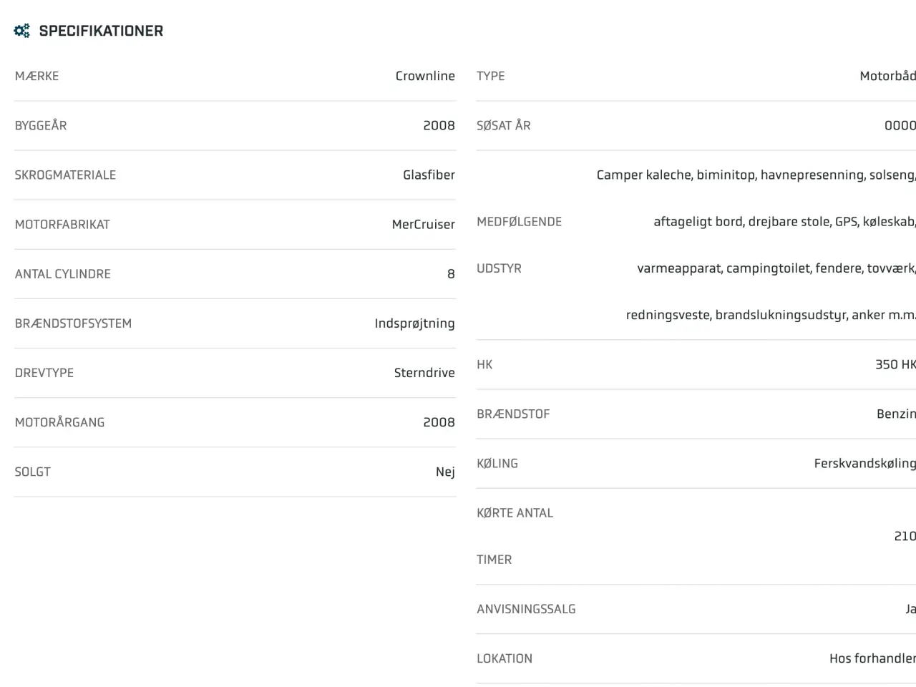
Task: Click the Medfølgende udstyr label
Action: (520, 245)
